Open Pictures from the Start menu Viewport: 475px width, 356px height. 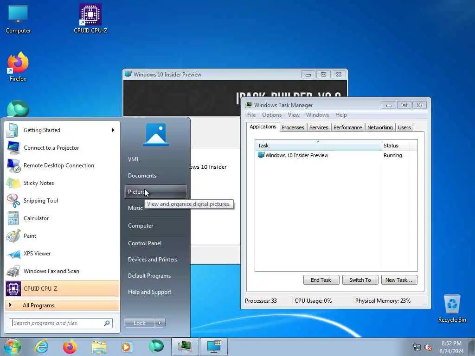156,192
